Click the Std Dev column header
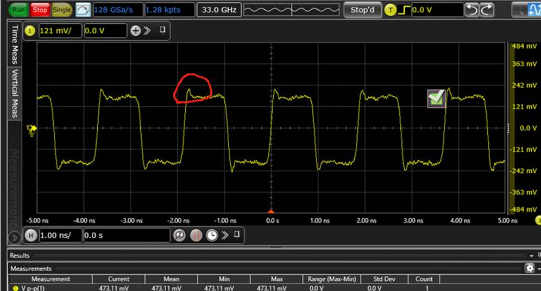 coord(385,279)
